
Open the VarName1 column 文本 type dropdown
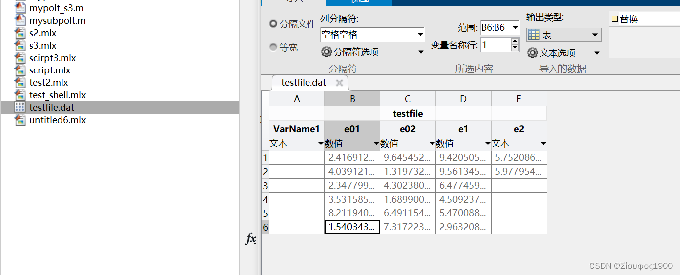click(x=321, y=144)
